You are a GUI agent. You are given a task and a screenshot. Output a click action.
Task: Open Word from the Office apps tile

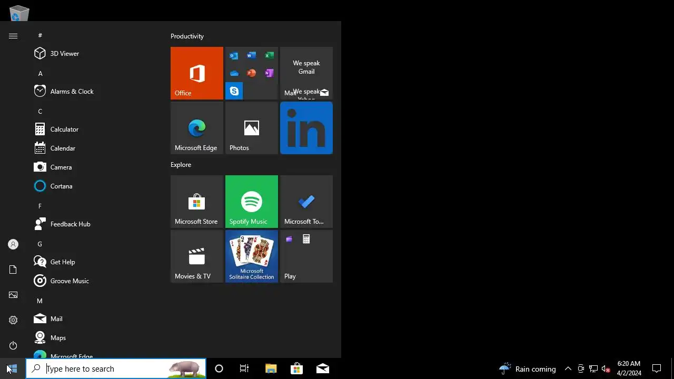tap(252, 56)
